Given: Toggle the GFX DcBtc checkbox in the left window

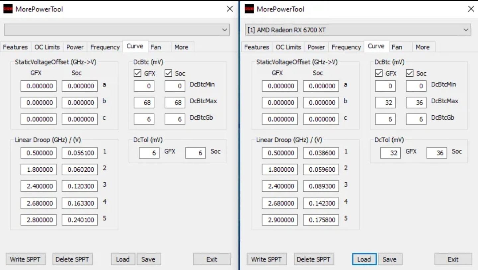Looking at the screenshot, I should 137,73.
